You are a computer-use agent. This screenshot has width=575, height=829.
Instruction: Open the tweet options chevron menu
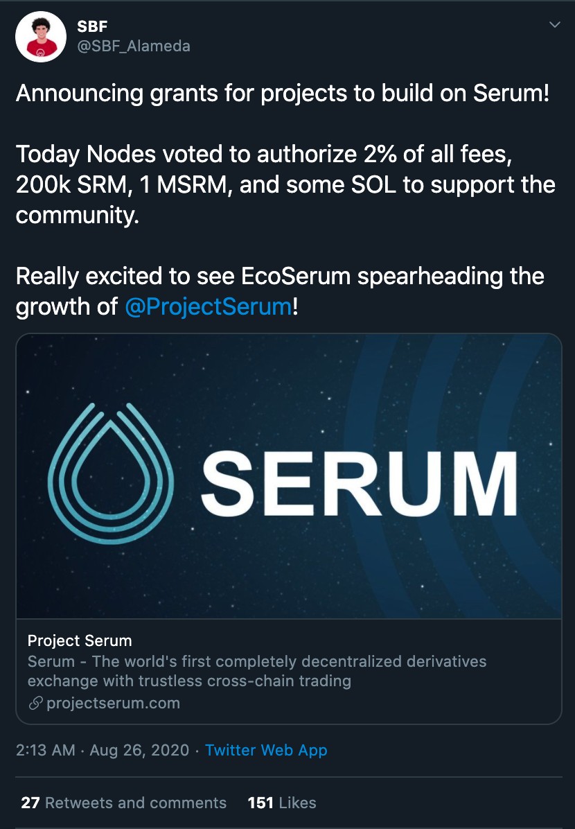tap(554, 25)
